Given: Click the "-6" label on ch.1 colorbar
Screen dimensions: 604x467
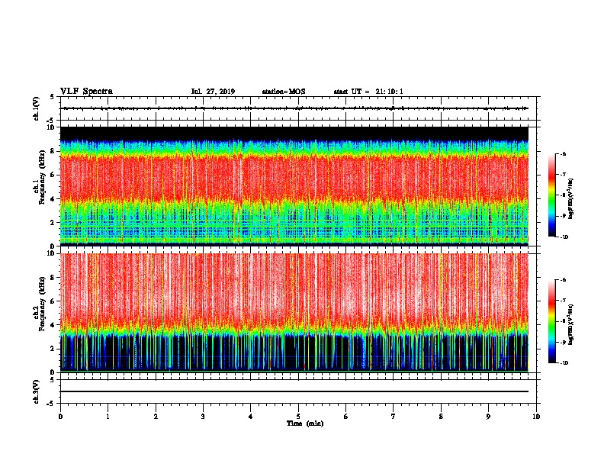Looking at the screenshot, I should tap(563, 153).
